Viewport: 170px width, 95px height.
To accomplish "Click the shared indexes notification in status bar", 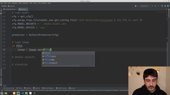I will coord(66,90).
